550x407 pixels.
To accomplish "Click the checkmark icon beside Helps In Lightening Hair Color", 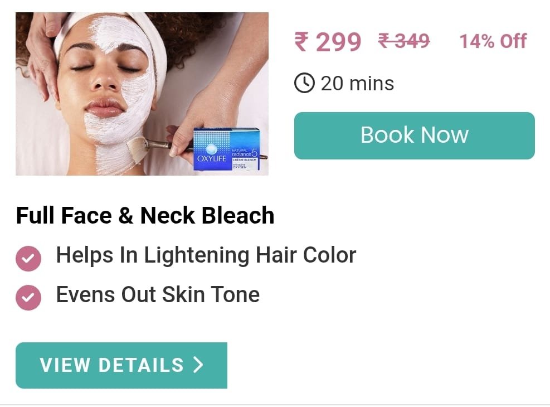I will tap(28, 259).
